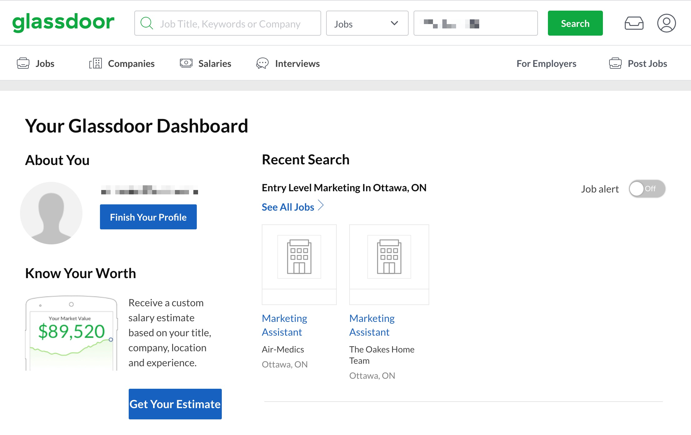Click the Finish Your Profile button
The height and width of the screenshot is (435, 691).
point(148,217)
